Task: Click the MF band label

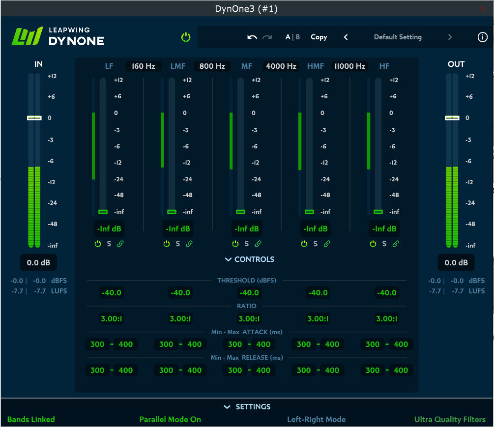Action: coord(247,66)
